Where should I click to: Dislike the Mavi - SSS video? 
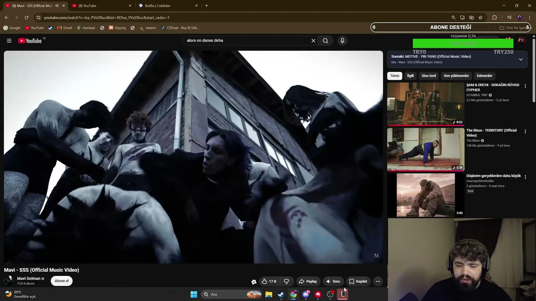point(286,281)
